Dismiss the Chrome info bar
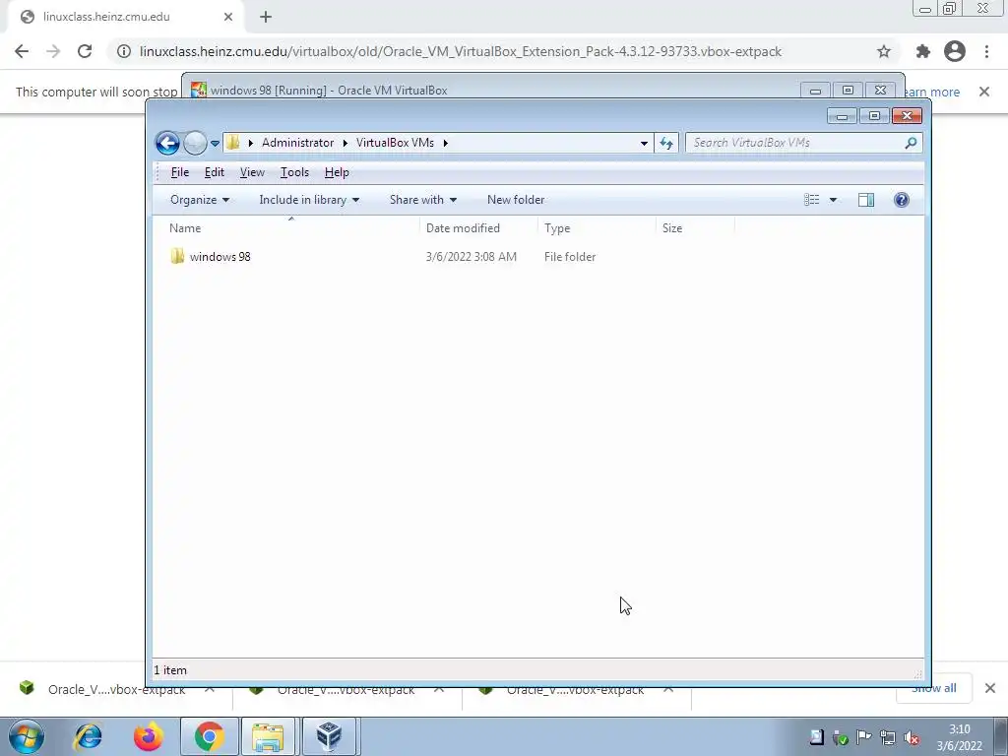The image size is (1008, 756). click(x=984, y=92)
